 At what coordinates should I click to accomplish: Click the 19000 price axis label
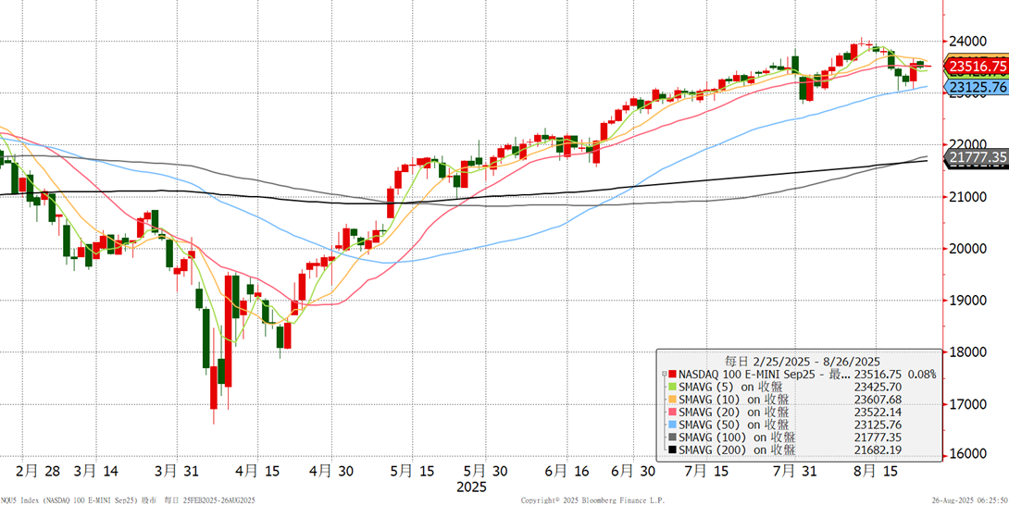[968, 301]
